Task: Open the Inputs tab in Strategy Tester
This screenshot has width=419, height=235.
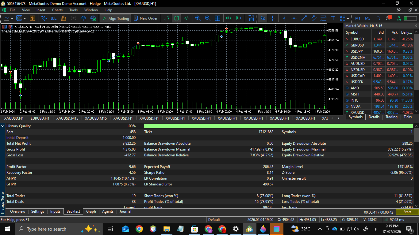Action: tap(55, 211)
